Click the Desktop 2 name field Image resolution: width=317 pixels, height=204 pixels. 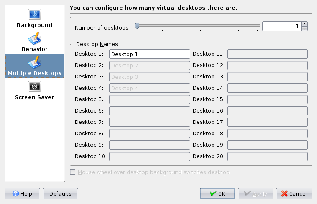tap(150, 65)
